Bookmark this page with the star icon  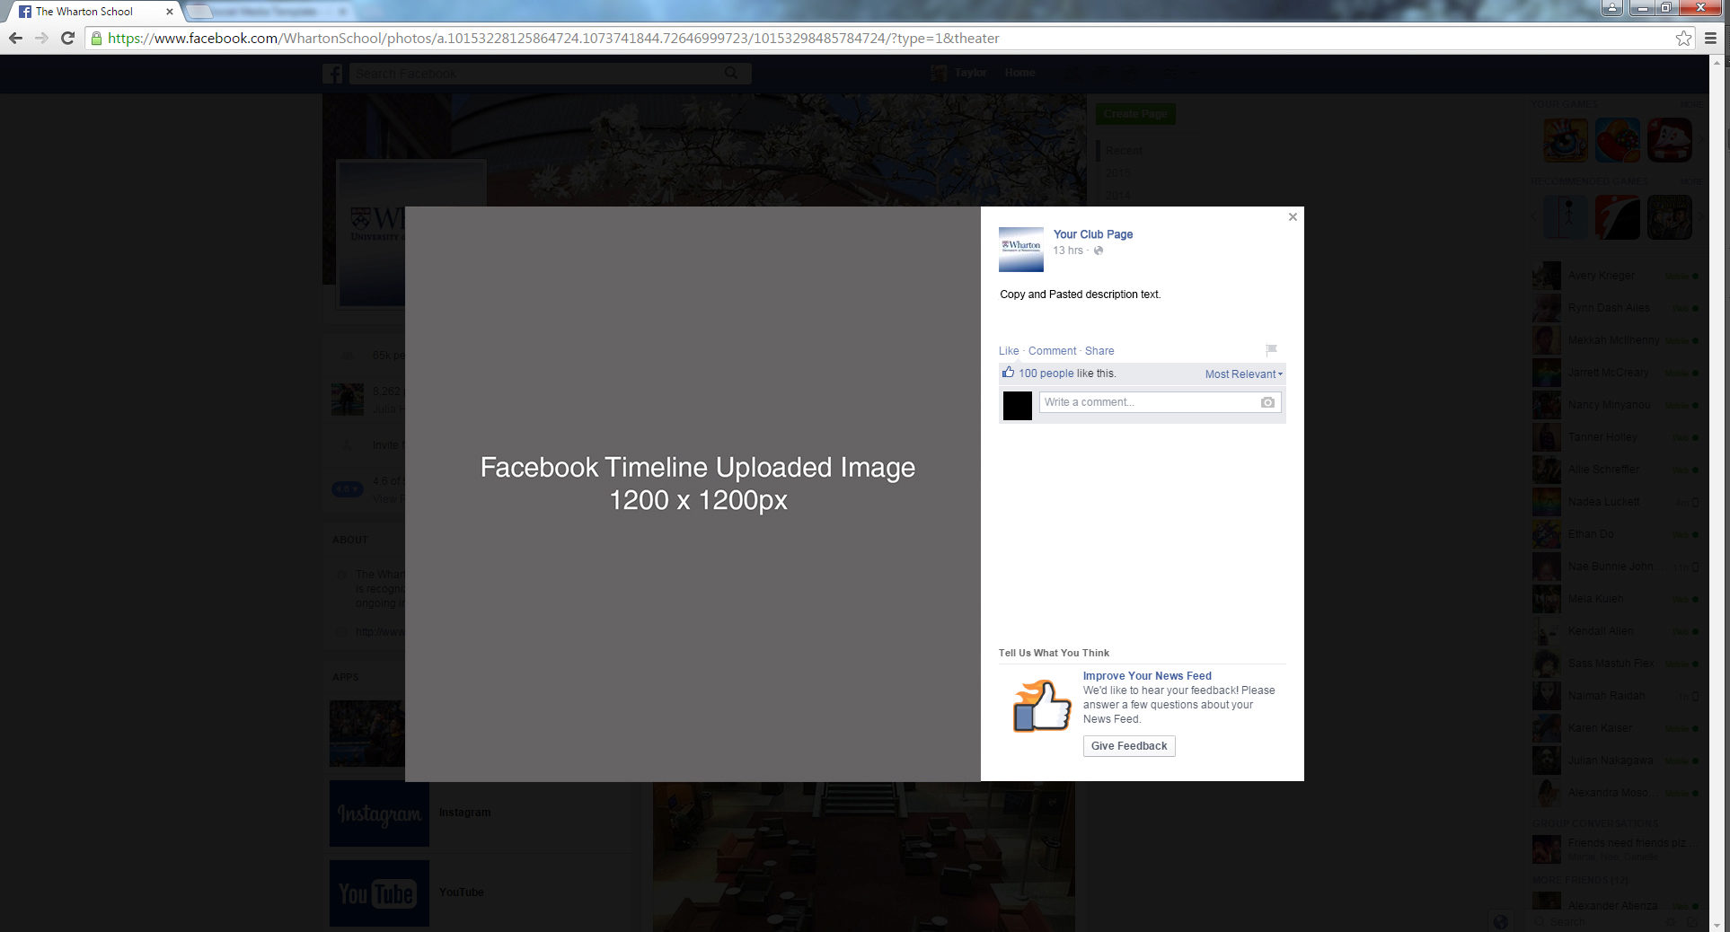click(x=1683, y=38)
